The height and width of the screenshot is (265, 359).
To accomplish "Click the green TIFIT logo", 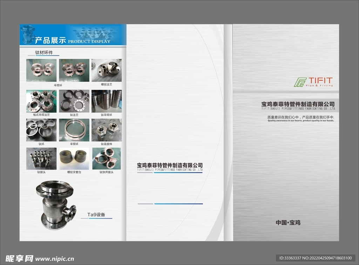I will (x=313, y=82).
